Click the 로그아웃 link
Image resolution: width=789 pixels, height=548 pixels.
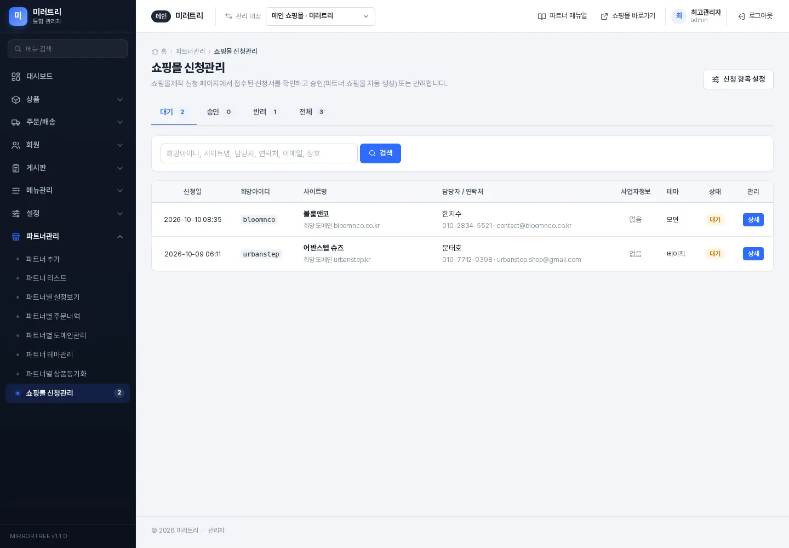coord(756,16)
